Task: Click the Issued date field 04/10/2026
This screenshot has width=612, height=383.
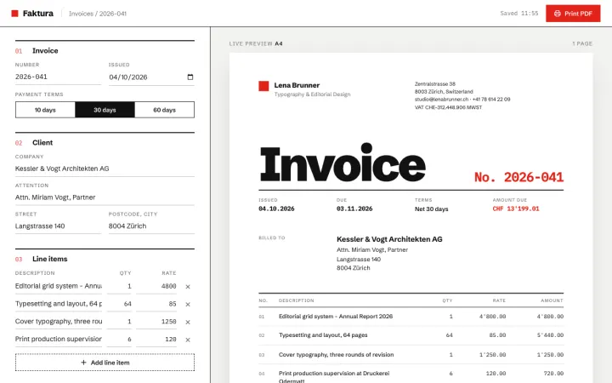Action: click(151, 77)
